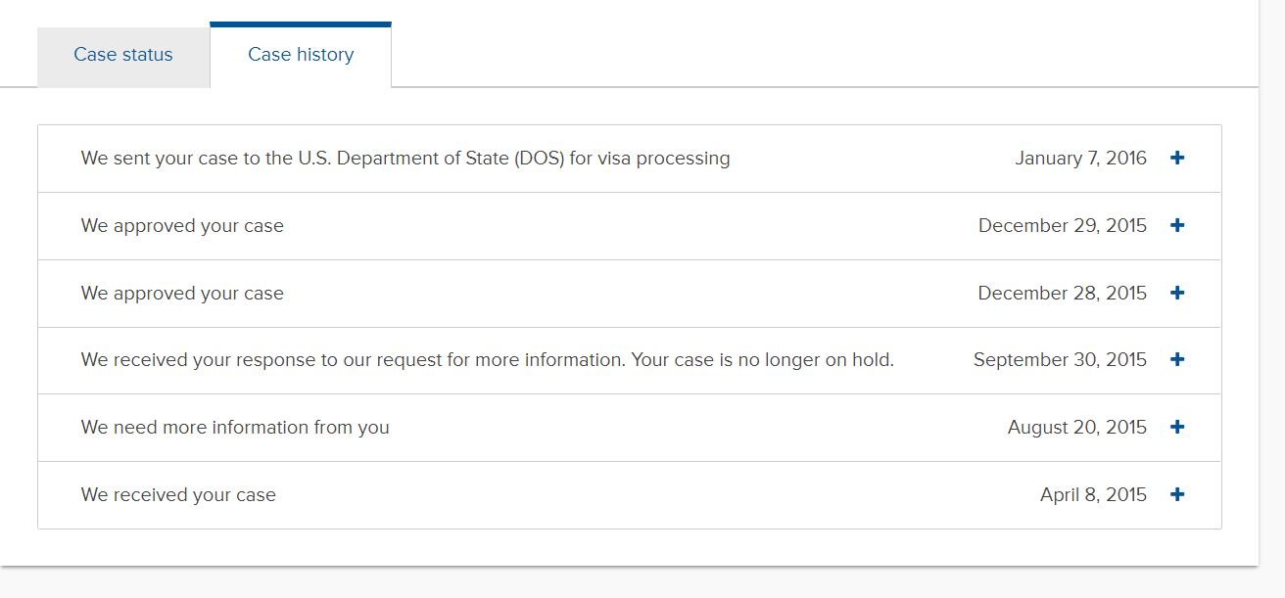Expand 'We need more information from you' row title

coord(235,427)
